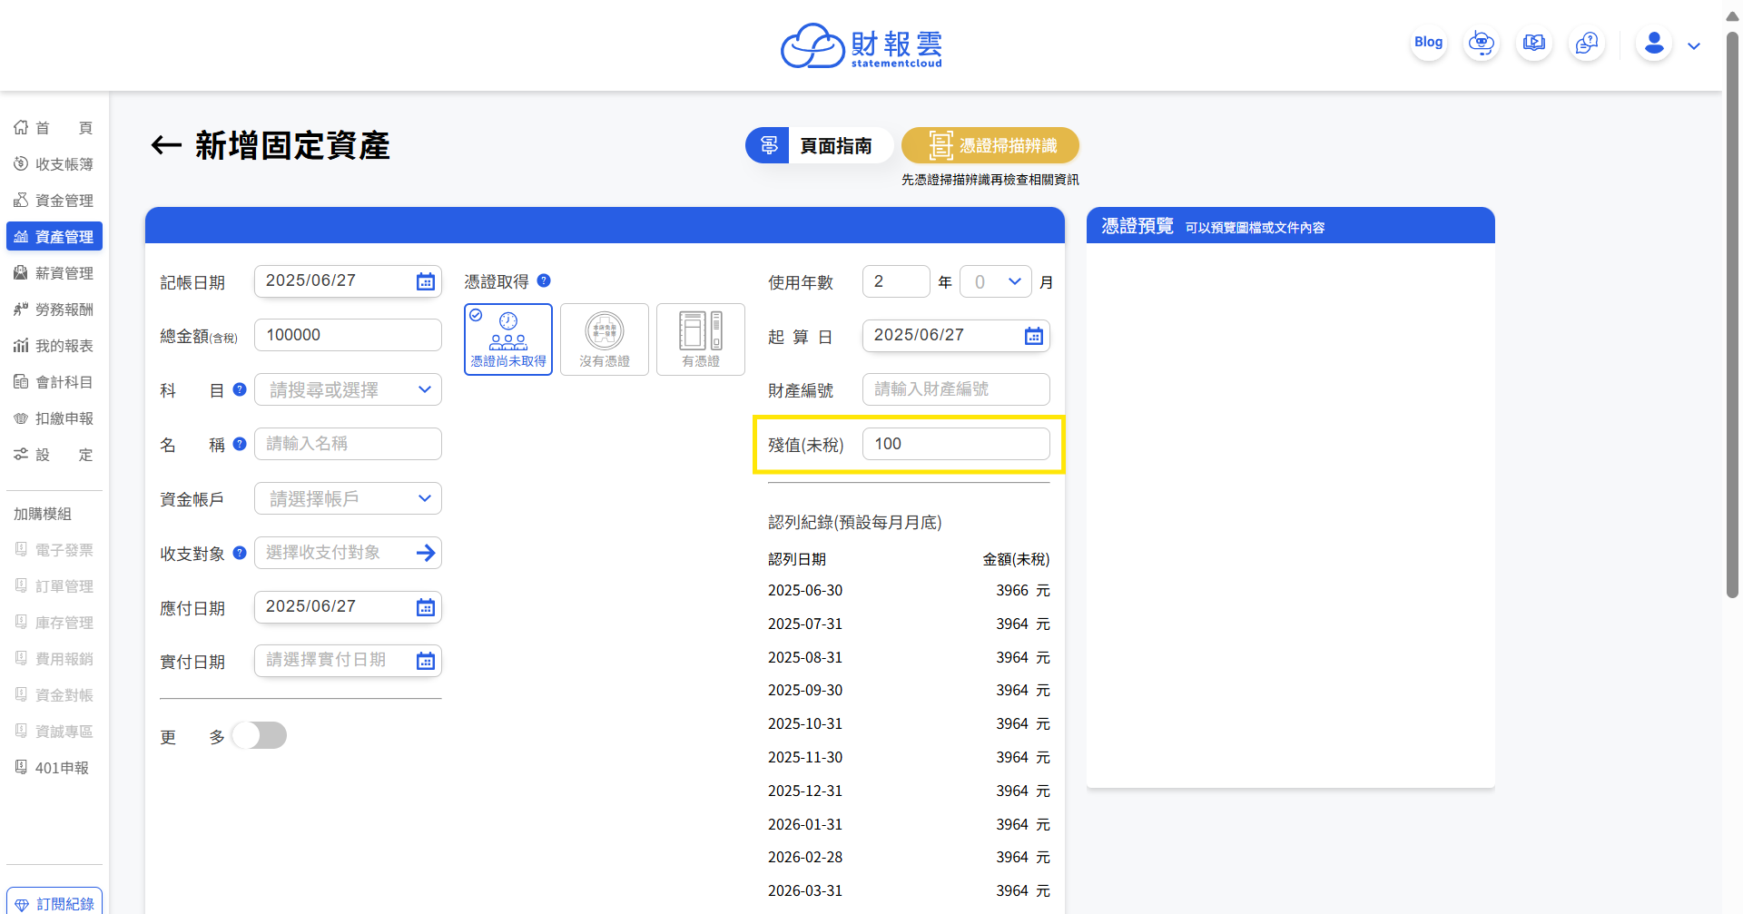Open 訂閱紀錄 subscription button
This screenshot has height=914, width=1743.
54,903
